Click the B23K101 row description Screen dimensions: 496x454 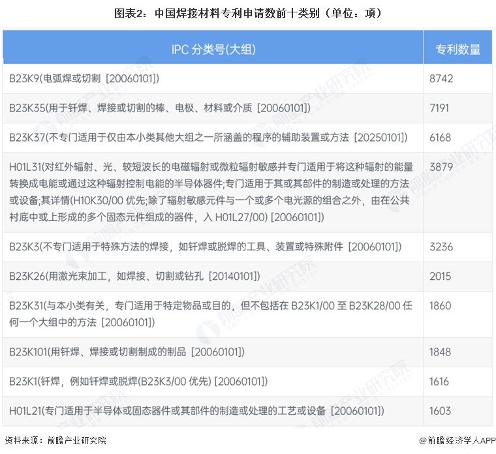tap(127, 352)
